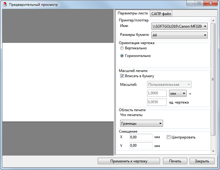Viewport: 220px width, 170px height.
Task: Click the Закрыть button
Action: pyautogui.click(x=202, y=161)
